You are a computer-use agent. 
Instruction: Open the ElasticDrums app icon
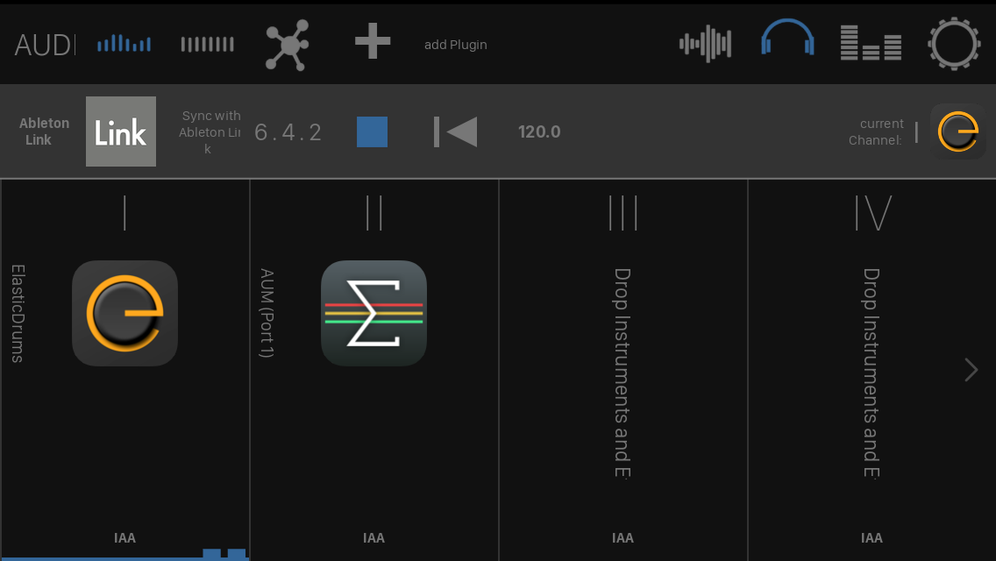coord(125,313)
